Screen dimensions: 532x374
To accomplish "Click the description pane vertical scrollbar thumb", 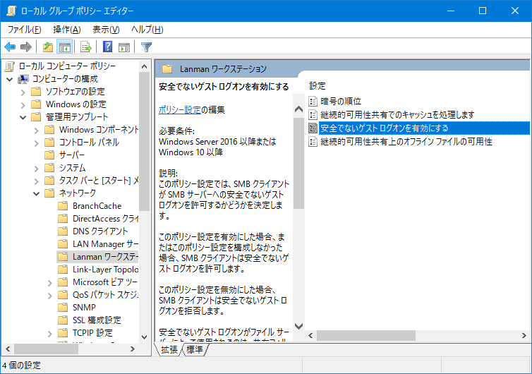I will point(298,163).
